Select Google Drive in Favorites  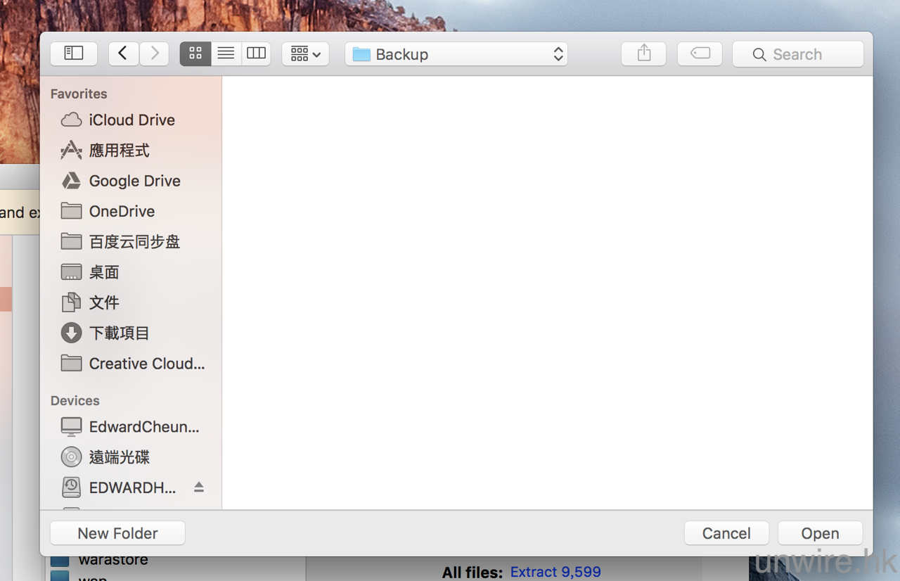coord(134,181)
